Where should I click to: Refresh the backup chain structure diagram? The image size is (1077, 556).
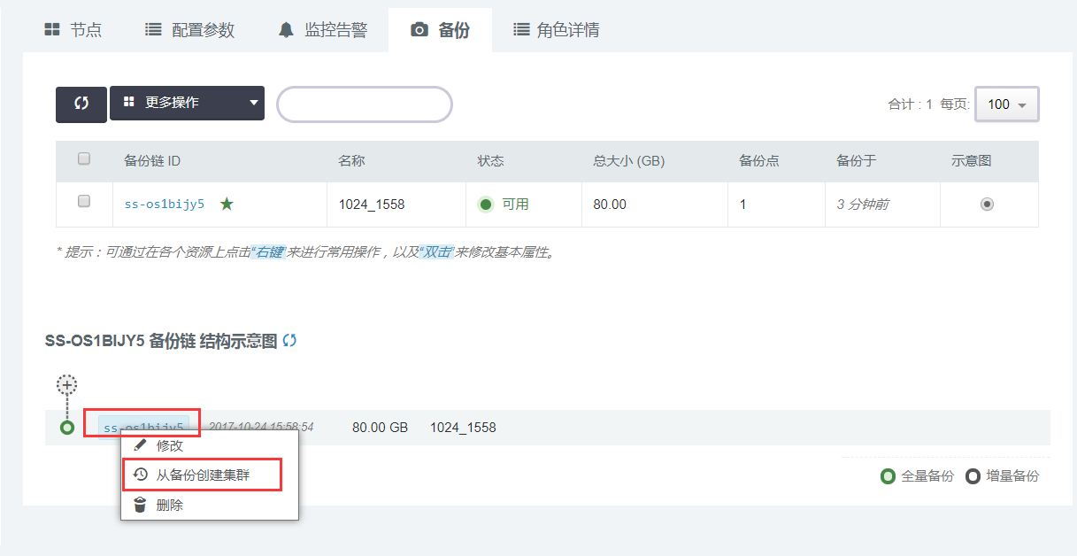(x=289, y=341)
